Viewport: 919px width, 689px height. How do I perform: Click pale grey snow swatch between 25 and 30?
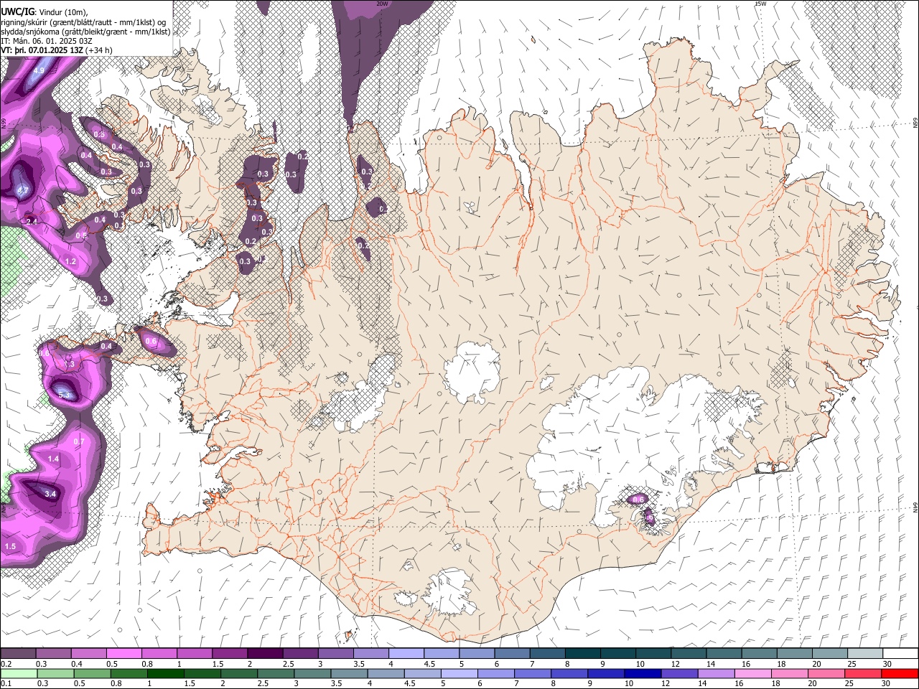pyautogui.click(x=865, y=654)
